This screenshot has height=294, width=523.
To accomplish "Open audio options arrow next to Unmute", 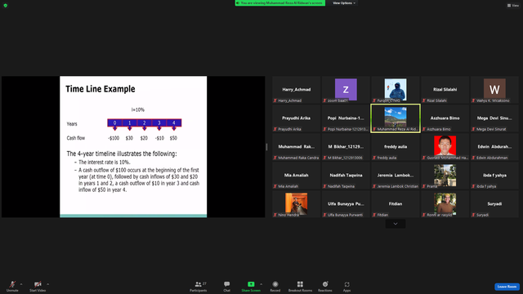I will [21, 284].
